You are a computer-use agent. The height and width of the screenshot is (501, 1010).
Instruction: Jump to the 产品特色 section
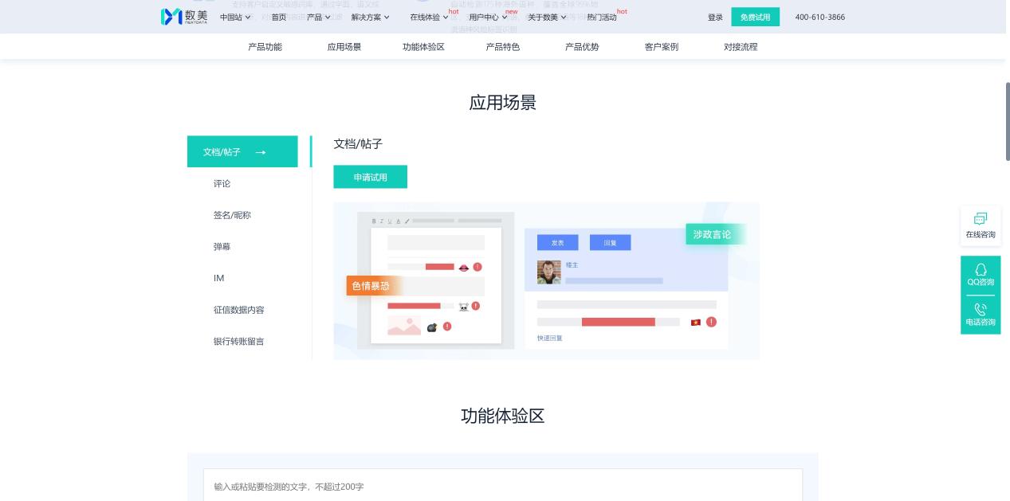[503, 47]
